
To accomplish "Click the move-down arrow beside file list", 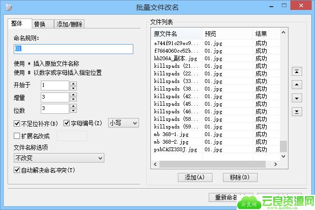I will (296, 98).
